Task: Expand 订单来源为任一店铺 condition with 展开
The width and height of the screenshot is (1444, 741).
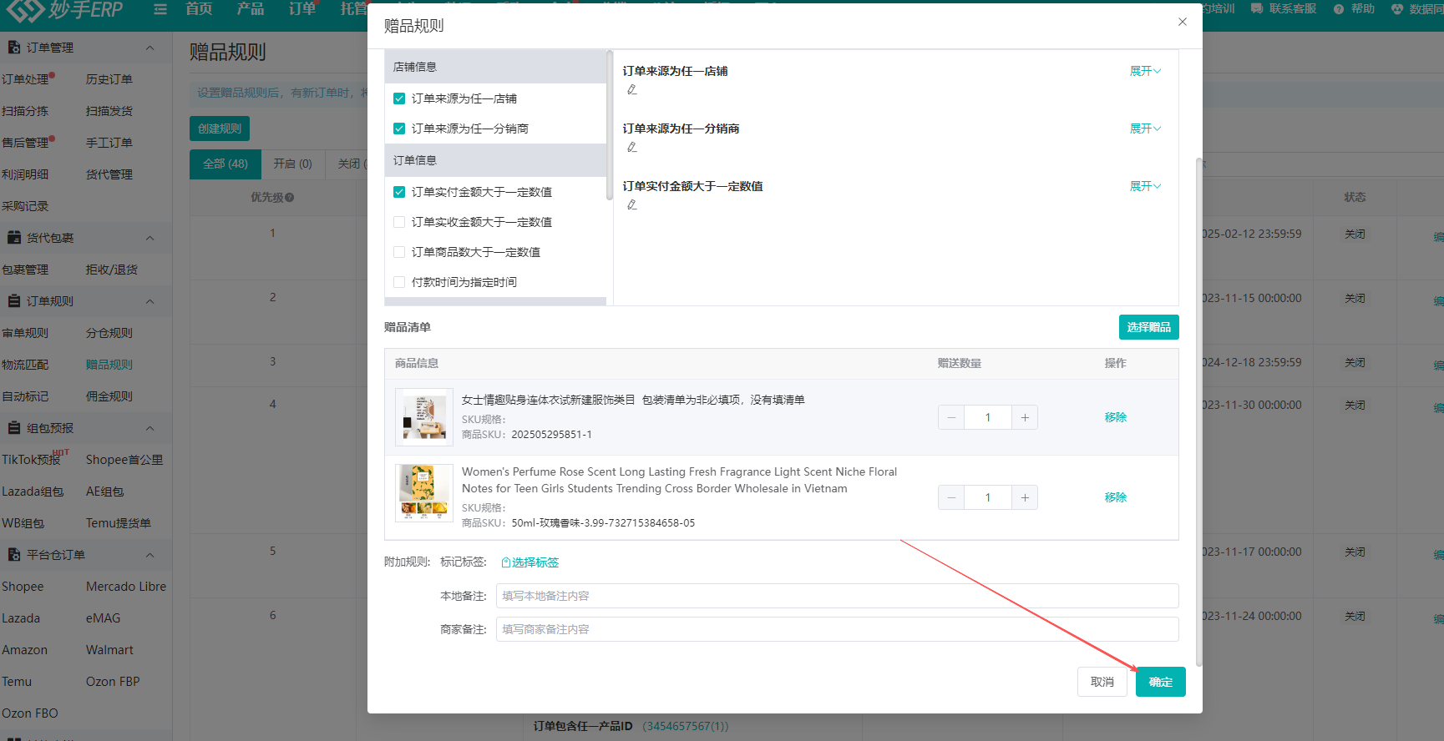Action: pos(1145,71)
